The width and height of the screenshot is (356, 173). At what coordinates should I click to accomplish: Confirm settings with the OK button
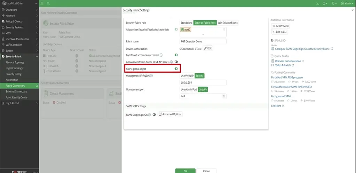point(185,171)
